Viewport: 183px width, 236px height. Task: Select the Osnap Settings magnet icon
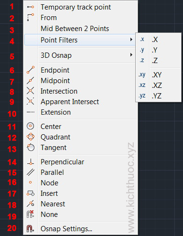pos(30,229)
